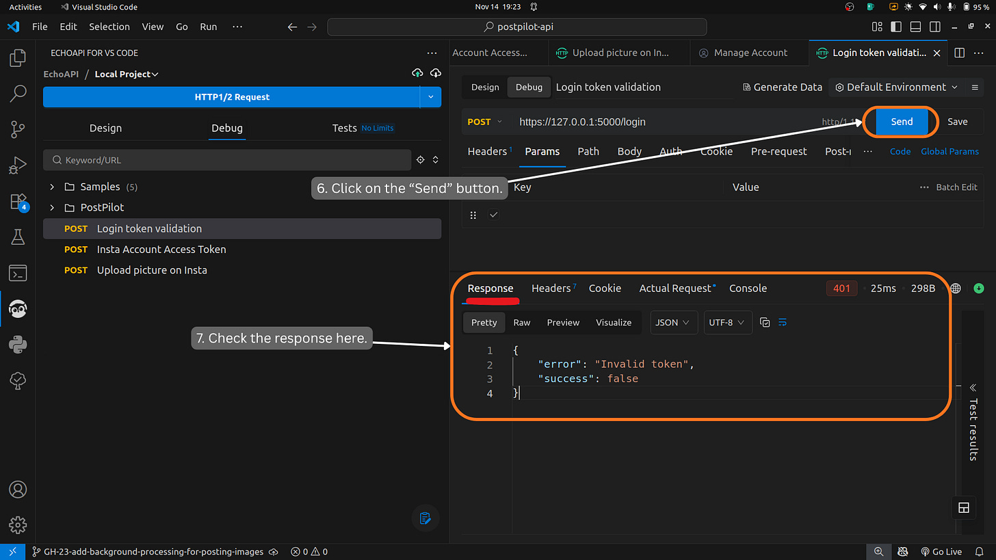
Task: Toggle the checkbox in the params row
Action: 494,215
